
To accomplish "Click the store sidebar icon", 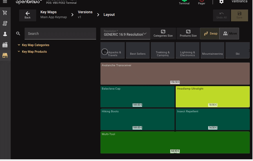I will (5, 55).
